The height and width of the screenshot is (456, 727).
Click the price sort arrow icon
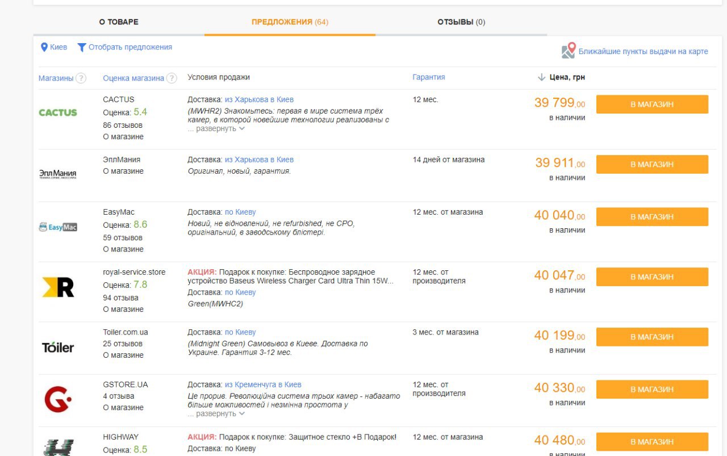pyautogui.click(x=541, y=77)
